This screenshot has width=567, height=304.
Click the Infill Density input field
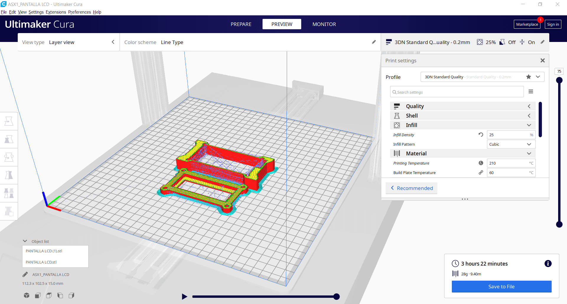511,135
